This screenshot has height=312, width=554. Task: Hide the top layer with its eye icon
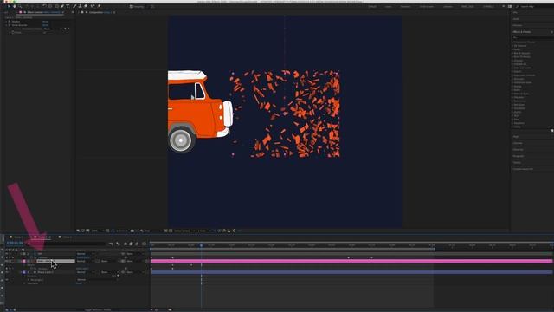pos(6,254)
